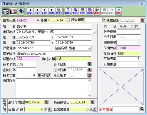This screenshot has width=147, height=115.
Task: Click fax field 04-23456789
Action: click(x=73, y=43)
